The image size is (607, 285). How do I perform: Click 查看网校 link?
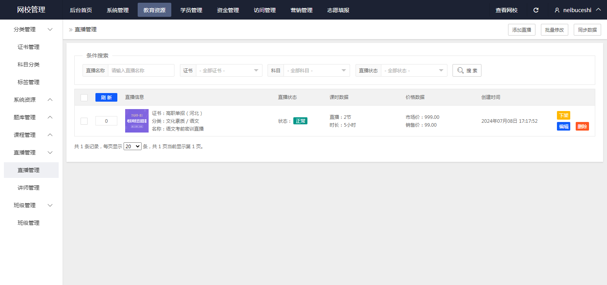pyautogui.click(x=506, y=10)
